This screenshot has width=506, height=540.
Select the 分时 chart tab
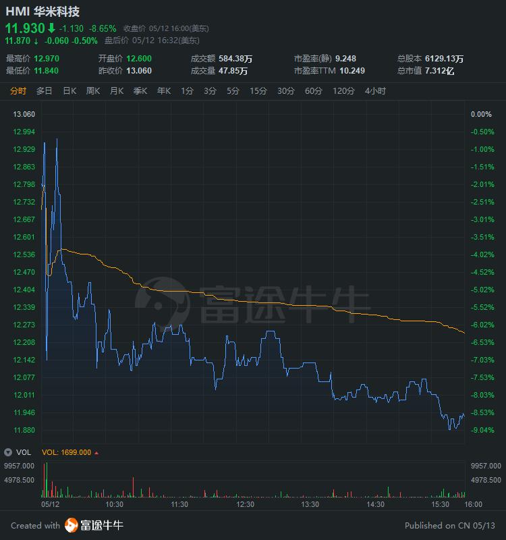coord(18,91)
